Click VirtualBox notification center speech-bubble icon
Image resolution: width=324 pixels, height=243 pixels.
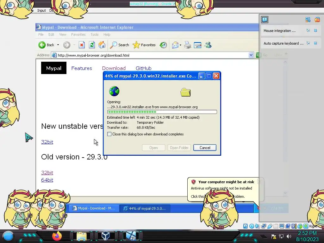coord(265,20)
